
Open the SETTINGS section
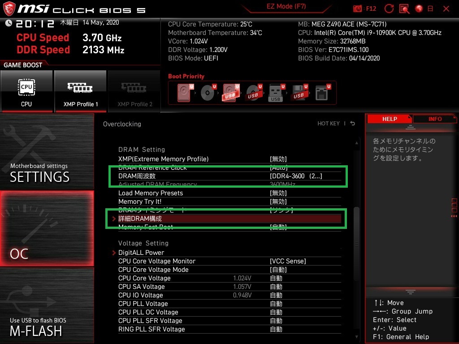pos(47,151)
